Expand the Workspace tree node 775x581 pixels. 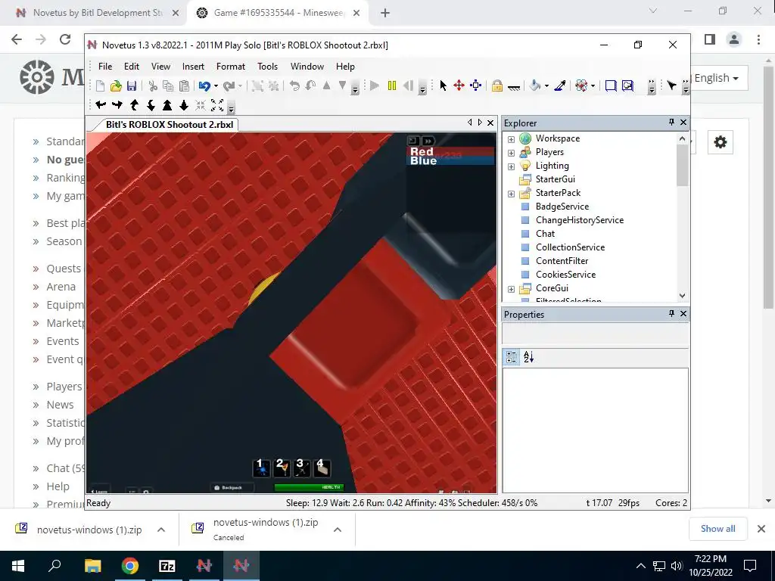[x=511, y=139]
